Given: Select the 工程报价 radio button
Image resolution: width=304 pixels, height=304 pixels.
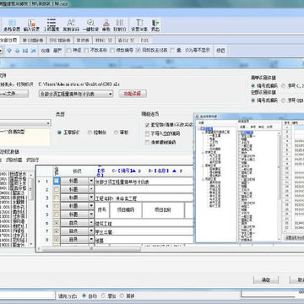Looking at the screenshot, I should pyautogui.click(x=59, y=133).
